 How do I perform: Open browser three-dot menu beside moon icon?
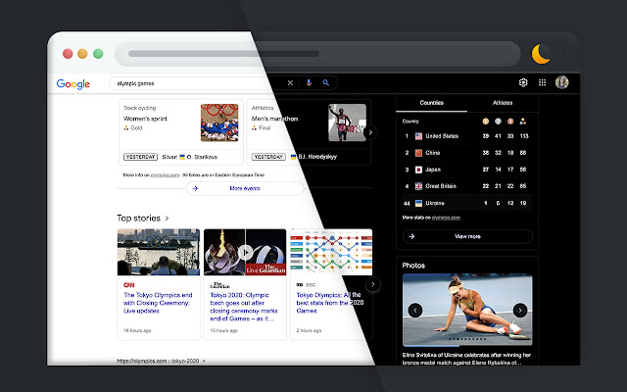tap(564, 54)
